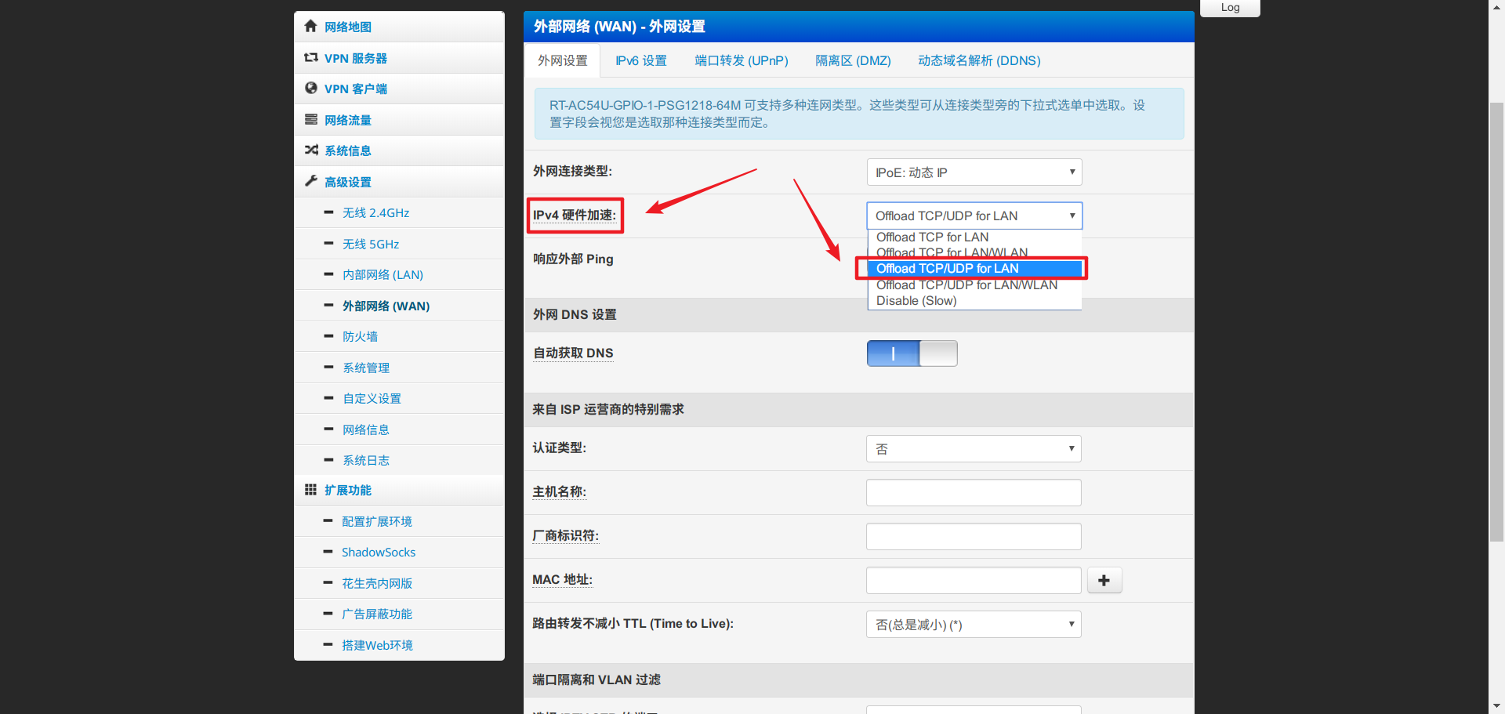Open the 隔离区 (DMZ) tab
The image size is (1505, 714).
point(853,60)
